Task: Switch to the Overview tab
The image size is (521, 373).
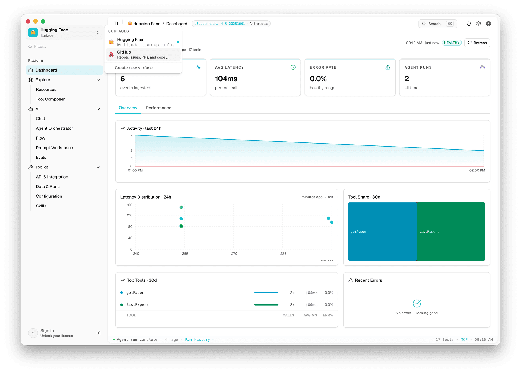Action: point(128,108)
